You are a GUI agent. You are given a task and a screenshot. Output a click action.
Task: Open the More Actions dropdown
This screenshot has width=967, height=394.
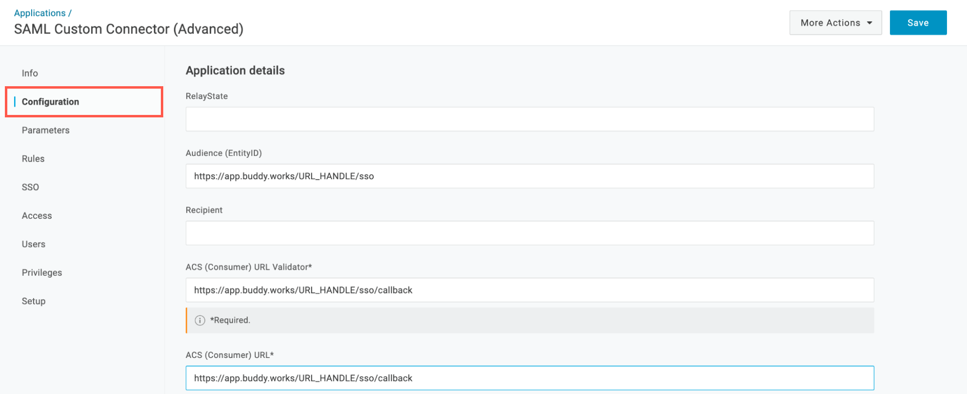(835, 23)
